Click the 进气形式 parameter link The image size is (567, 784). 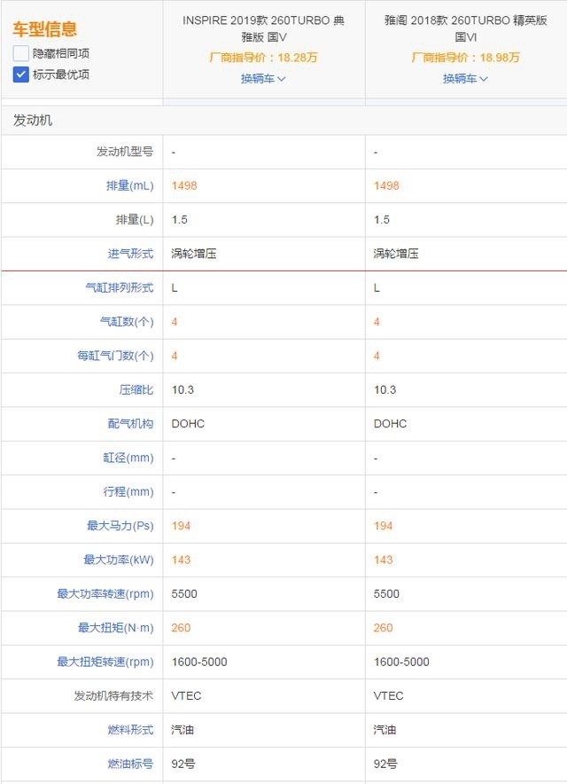[x=130, y=254]
